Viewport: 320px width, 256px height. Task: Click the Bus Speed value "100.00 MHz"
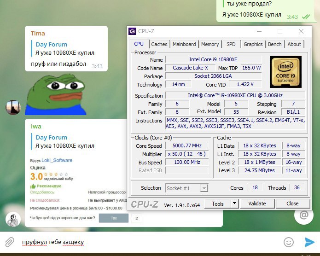(x=187, y=162)
